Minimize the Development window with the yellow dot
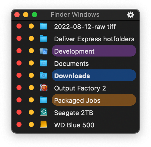The image size is (151, 147). [x=31, y=51]
